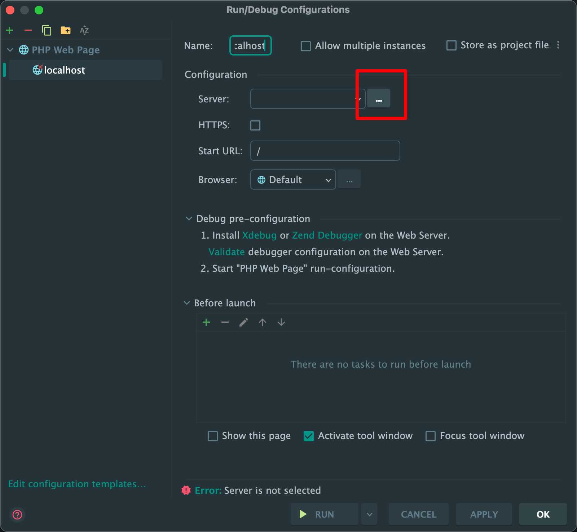Open the help question mark icon
Viewport: 577px width, 532px height.
(x=17, y=514)
